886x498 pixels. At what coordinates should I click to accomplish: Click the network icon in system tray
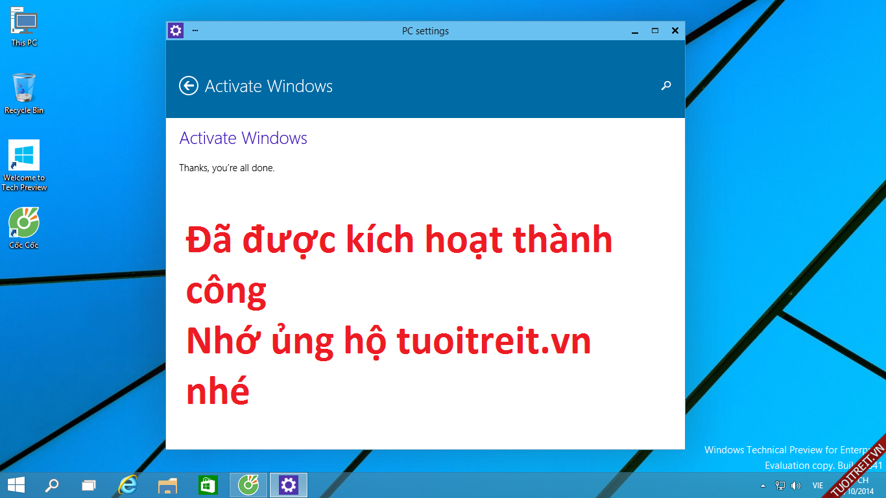pos(780,486)
